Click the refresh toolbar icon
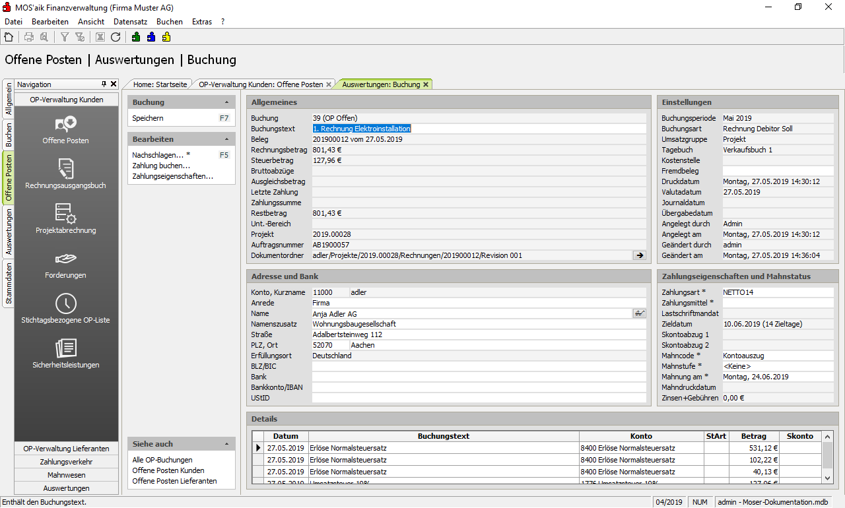845x508 pixels. click(x=116, y=38)
